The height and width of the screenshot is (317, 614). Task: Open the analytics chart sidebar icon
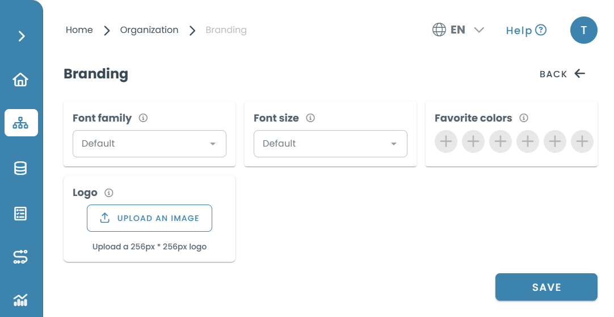(20, 300)
